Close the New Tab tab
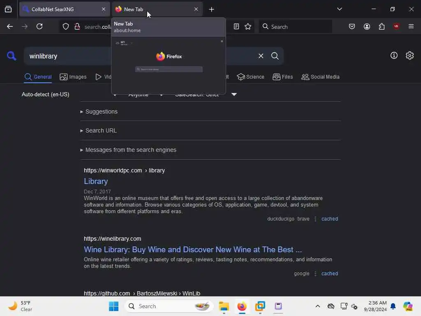The width and height of the screenshot is (421, 316). pos(196,9)
